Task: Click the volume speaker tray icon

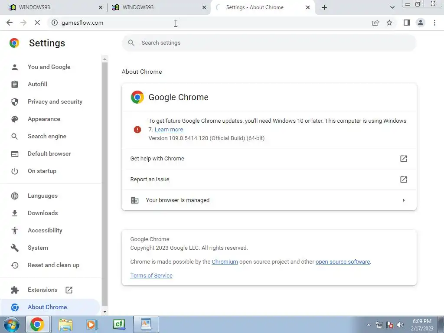Action: coord(400,325)
